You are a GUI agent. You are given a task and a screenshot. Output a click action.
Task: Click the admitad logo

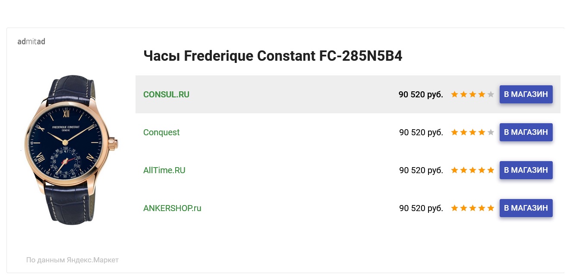click(31, 42)
